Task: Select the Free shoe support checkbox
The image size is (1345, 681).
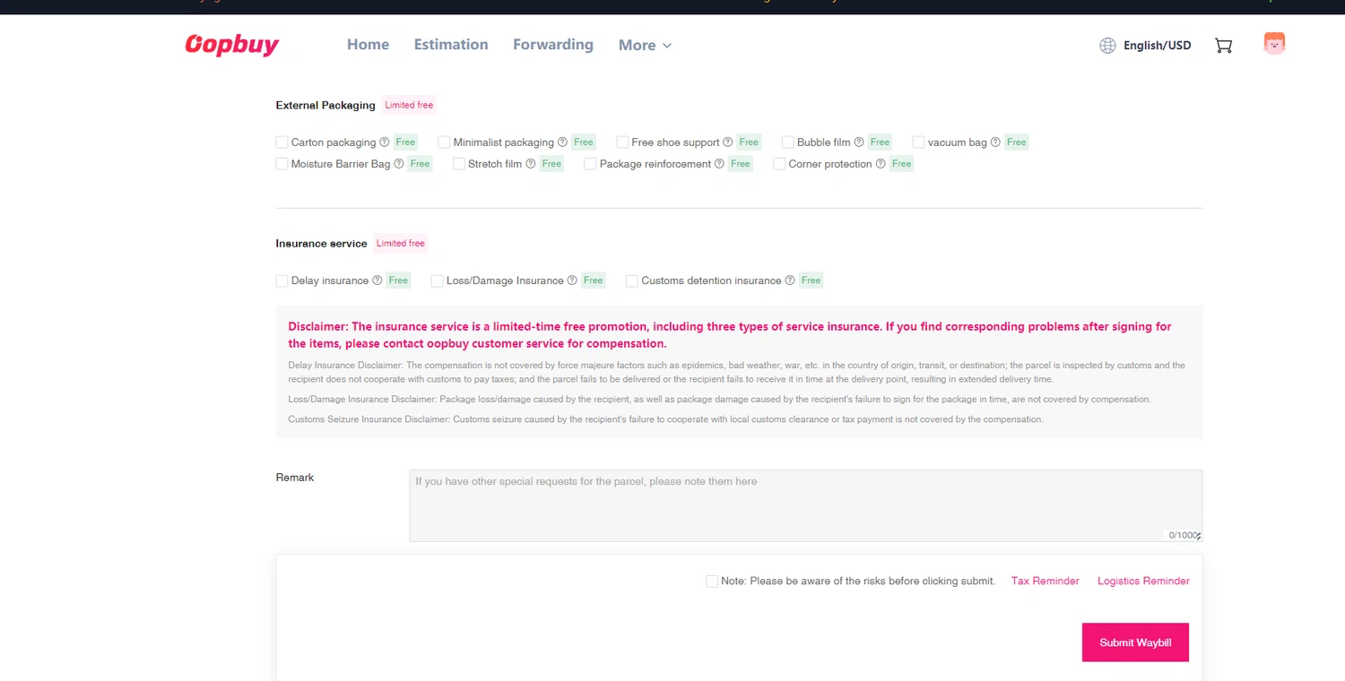Action: tap(622, 142)
